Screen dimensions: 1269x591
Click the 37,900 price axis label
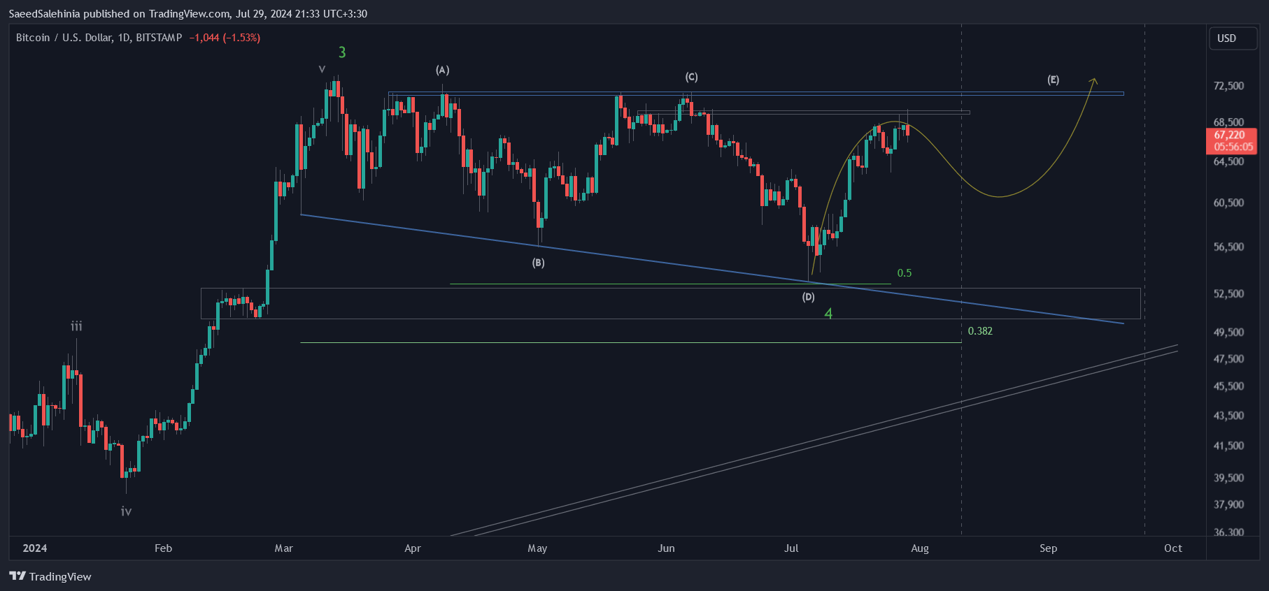pyautogui.click(x=1229, y=504)
